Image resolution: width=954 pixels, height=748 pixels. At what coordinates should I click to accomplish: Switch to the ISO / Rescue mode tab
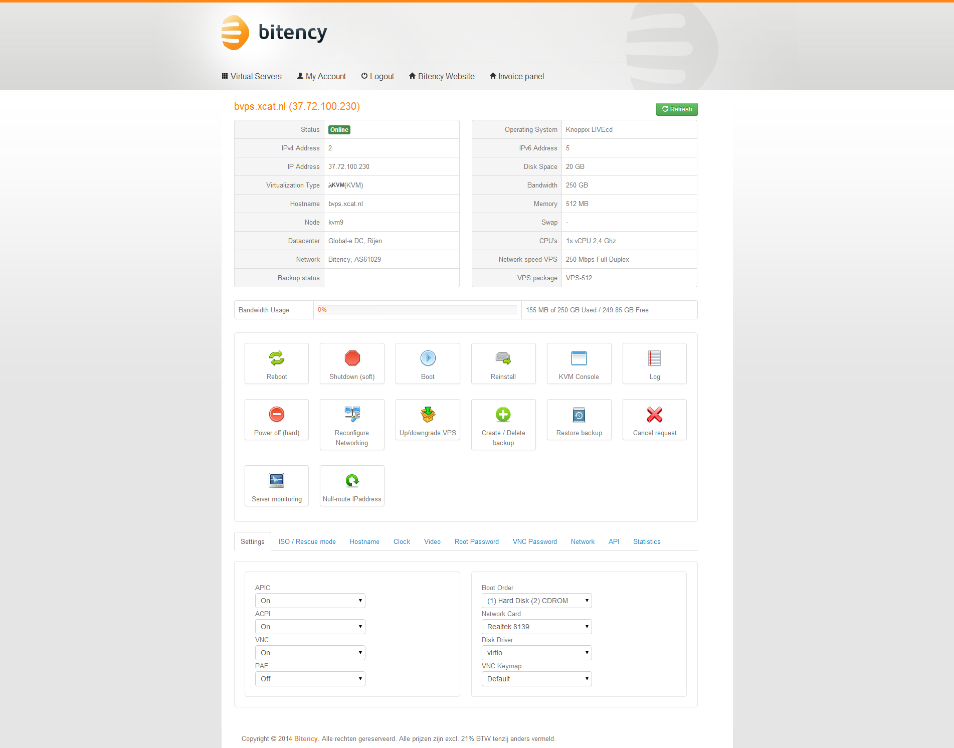(x=307, y=541)
